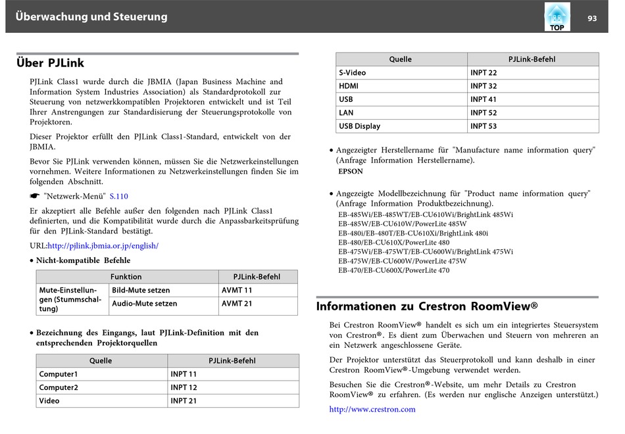Select the INPT 11 command cell
The image size is (625, 434).
click(233, 374)
